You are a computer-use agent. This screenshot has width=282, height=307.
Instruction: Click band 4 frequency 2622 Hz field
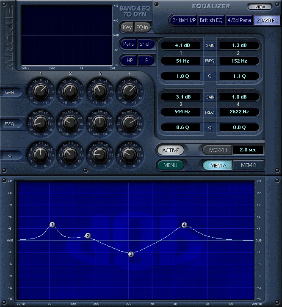(x=239, y=112)
